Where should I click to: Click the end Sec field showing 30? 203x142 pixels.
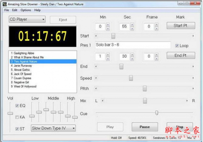(x=125, y=56)
